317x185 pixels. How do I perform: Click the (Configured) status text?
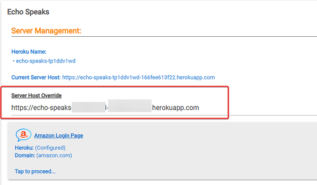(50, 148)
